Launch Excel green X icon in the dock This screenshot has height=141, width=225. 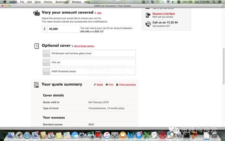[x=147, y=135]
